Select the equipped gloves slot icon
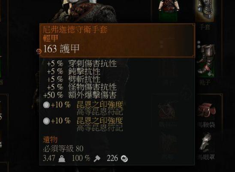The image size is (235, 172). click(x=205, y=10)
